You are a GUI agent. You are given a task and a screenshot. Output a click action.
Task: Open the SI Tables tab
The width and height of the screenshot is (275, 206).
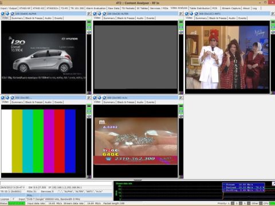click(x=142, y=8)
